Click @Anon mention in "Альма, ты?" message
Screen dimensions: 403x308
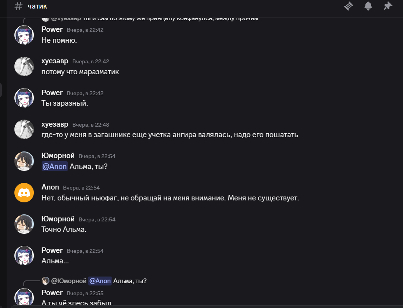point(54,167)
